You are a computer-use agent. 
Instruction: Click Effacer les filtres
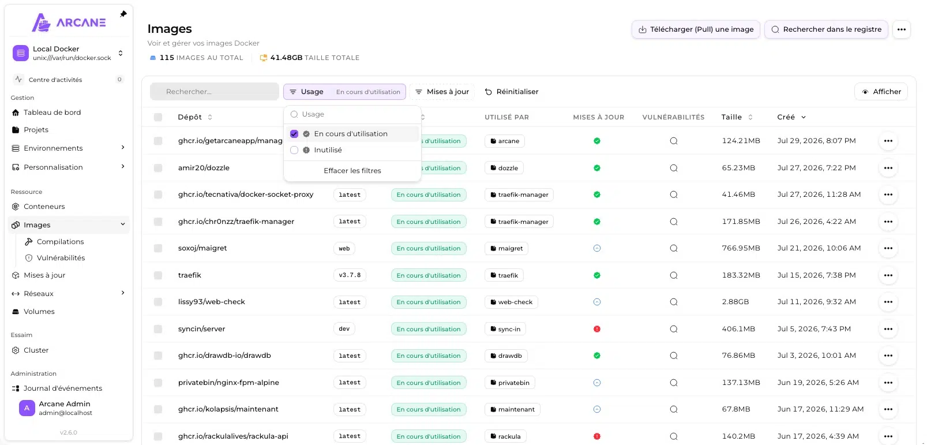[352, 171]
